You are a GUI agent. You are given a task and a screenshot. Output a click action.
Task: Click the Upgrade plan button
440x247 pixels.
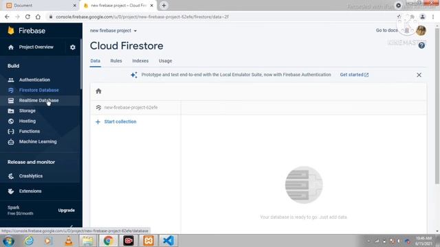(x=66, y=211)
